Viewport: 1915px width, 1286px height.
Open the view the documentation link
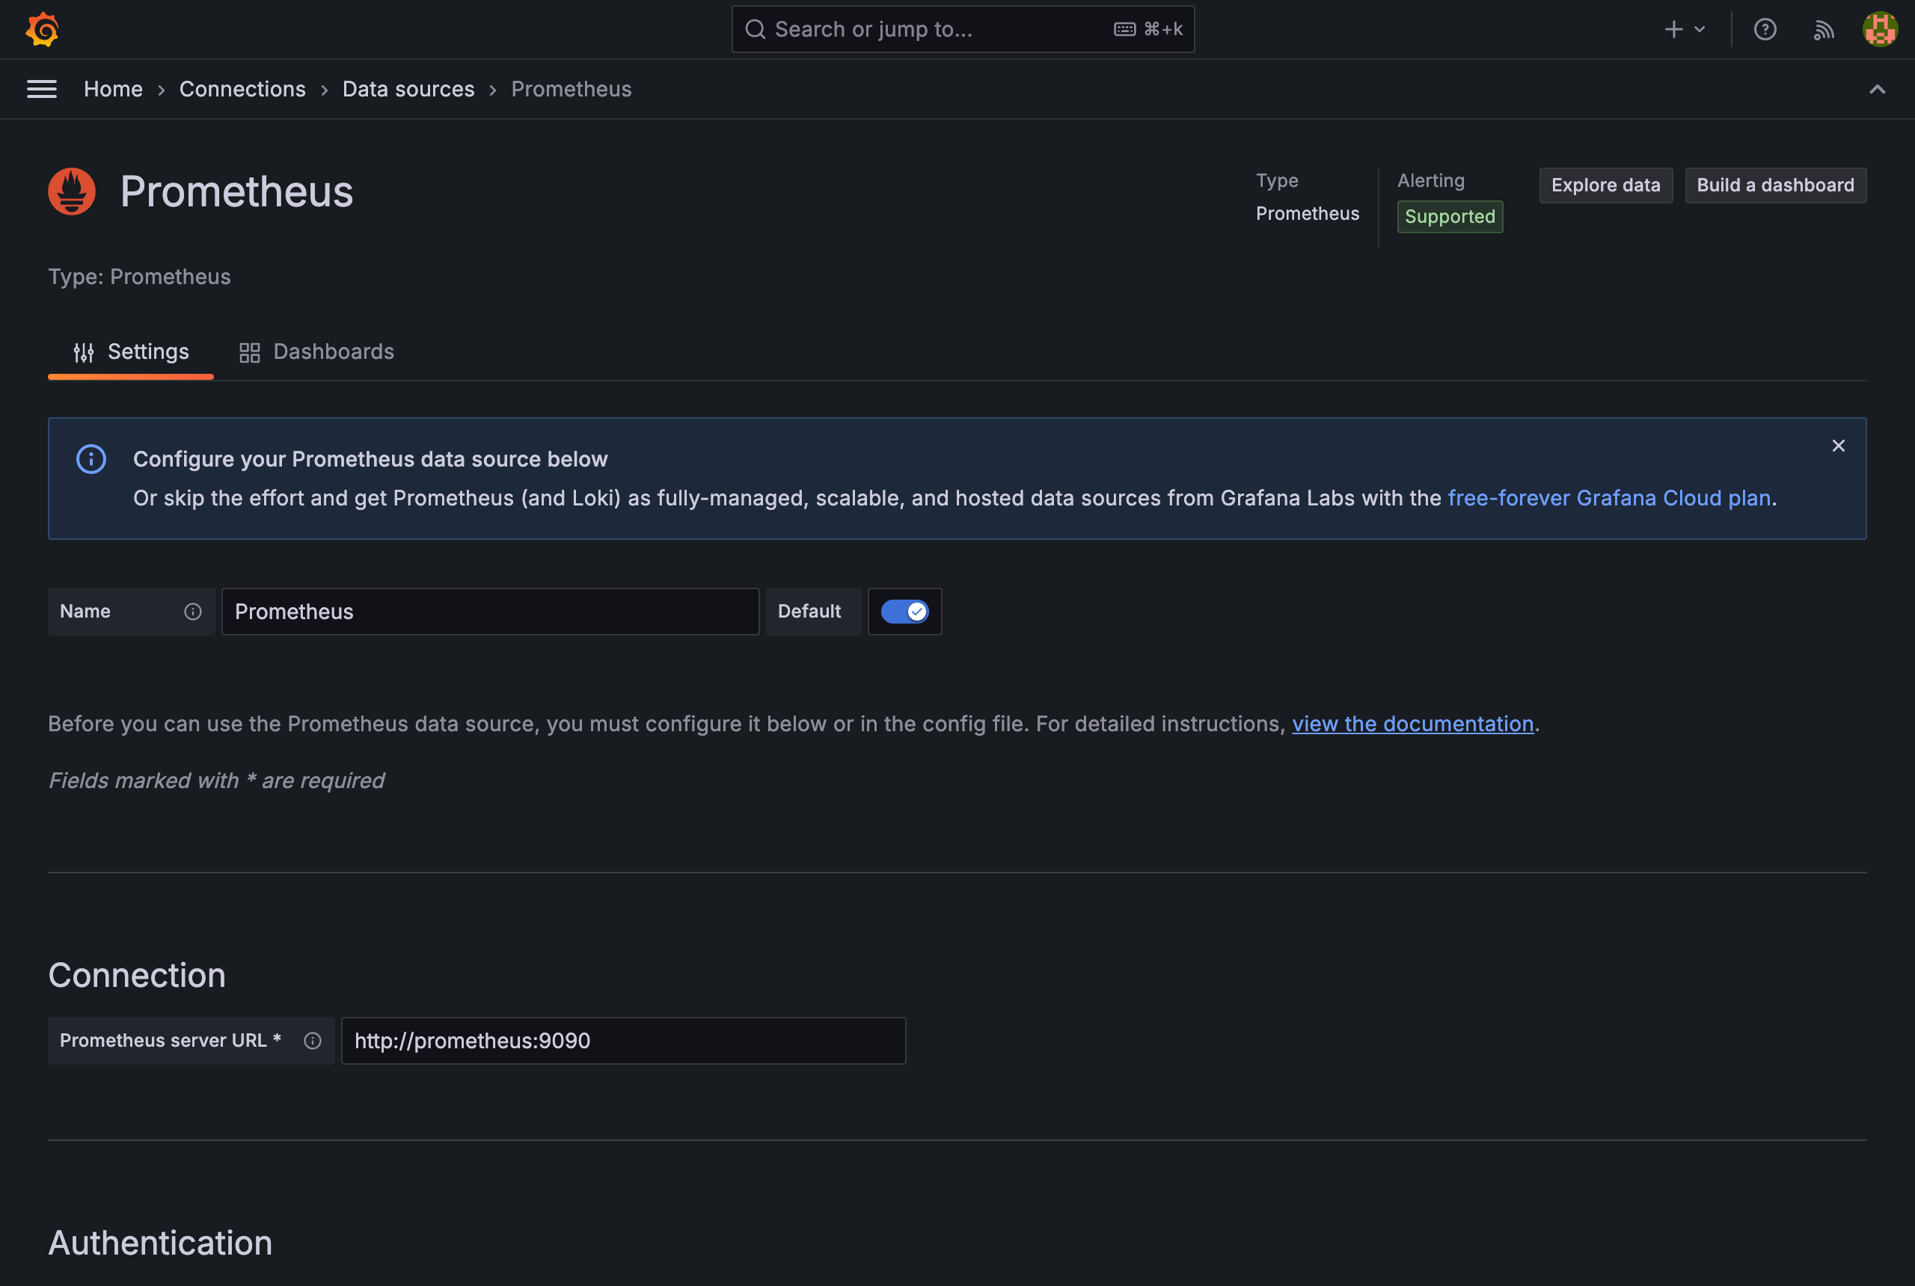point(1412,724)
